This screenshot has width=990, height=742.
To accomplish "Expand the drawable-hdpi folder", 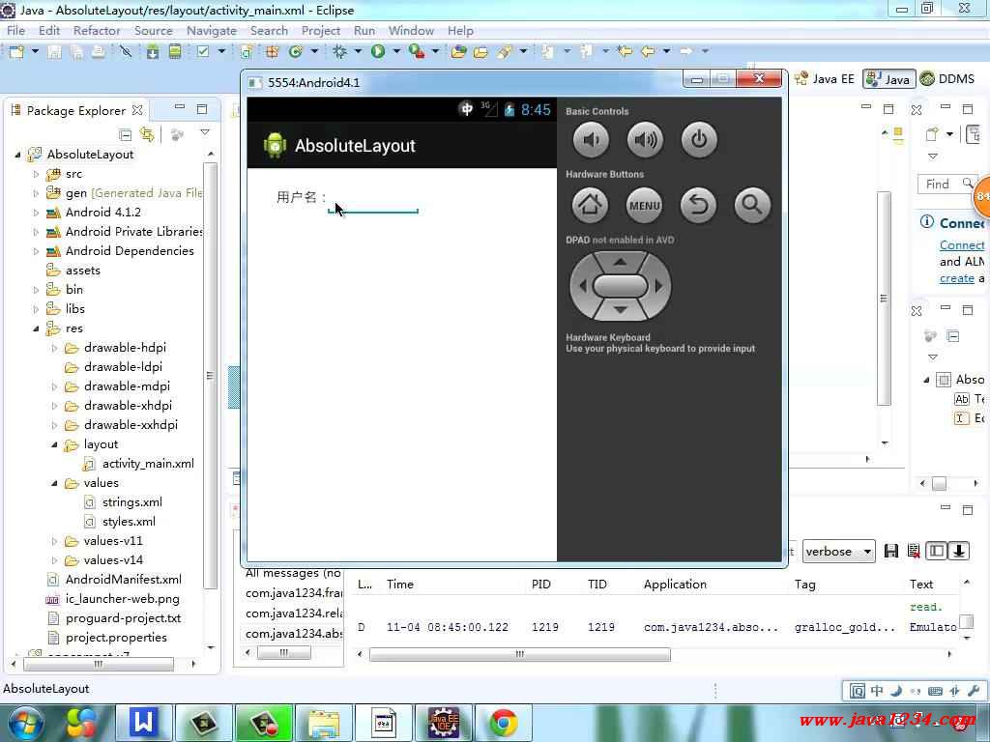I will 54,348.
